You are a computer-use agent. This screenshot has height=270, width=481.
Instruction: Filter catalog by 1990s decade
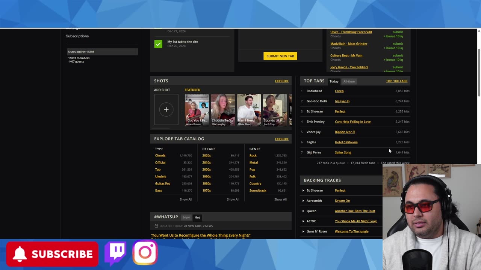click(x=206, y=177)
